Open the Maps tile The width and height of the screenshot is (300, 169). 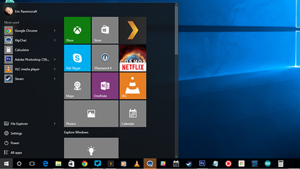point(77,86)
